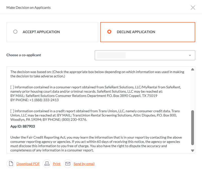Click the notice scrollbar down arrow
Image resolution: width=202 pixels, height=172 pixels.
pos(193,150)
